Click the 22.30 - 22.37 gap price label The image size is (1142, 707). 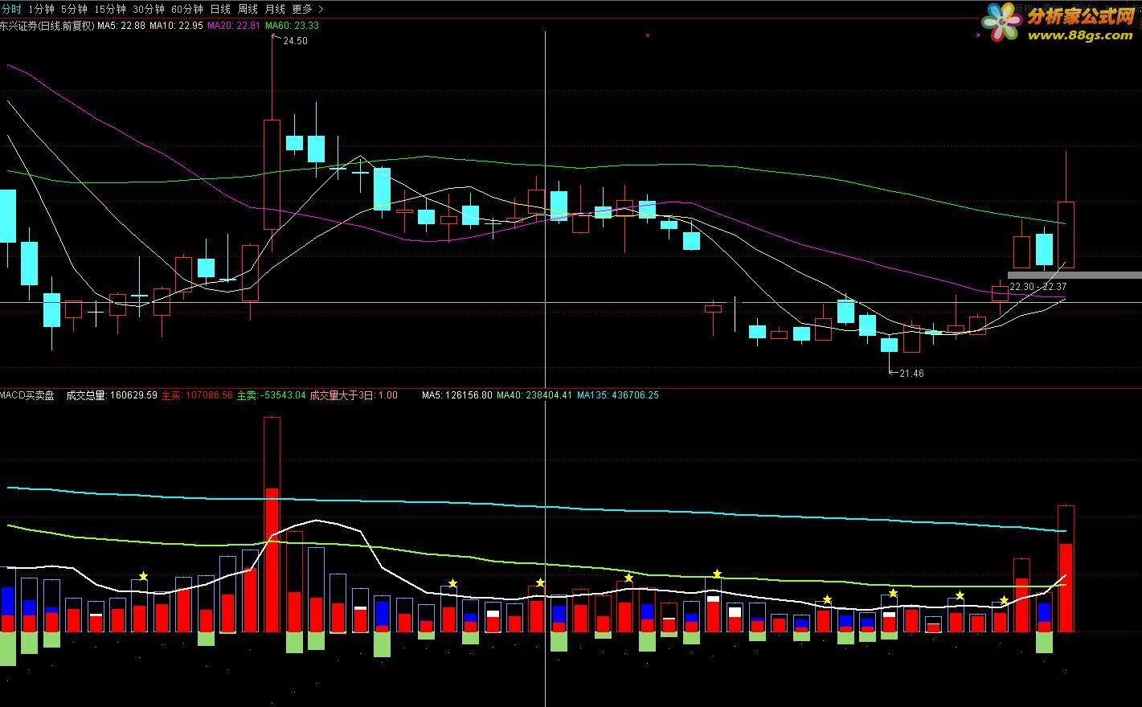(x=1038, y=287)
